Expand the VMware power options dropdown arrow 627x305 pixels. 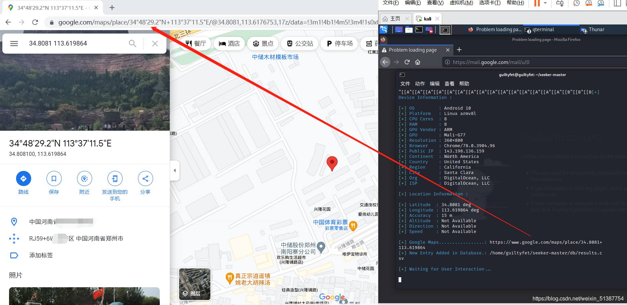click(545, 3)
